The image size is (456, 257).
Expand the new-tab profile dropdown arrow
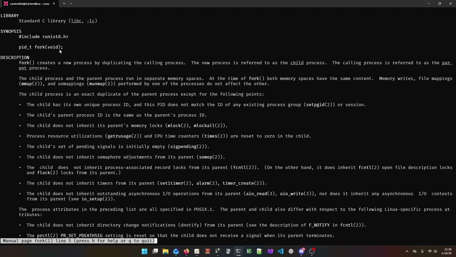[71, 4]
